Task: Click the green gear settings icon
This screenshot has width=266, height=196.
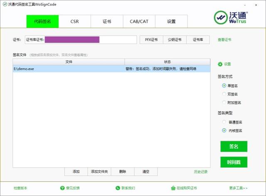Action: point(220,64)
